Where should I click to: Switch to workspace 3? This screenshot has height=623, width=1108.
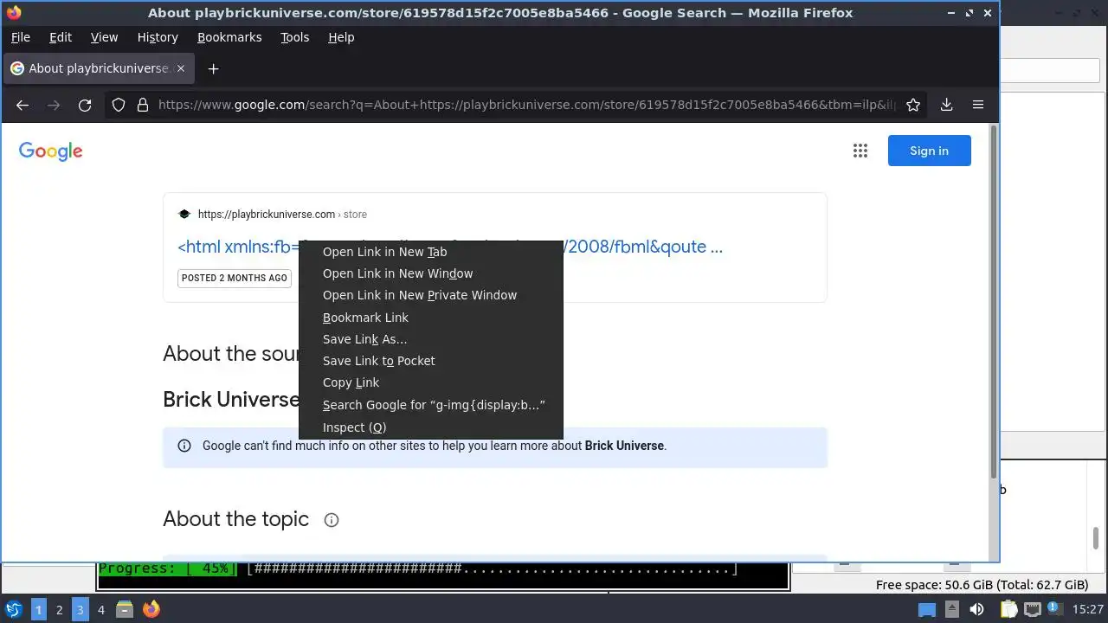81,609
